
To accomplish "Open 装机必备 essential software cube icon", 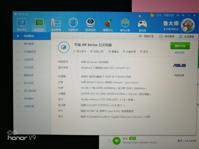I will [x=125, y=25].
